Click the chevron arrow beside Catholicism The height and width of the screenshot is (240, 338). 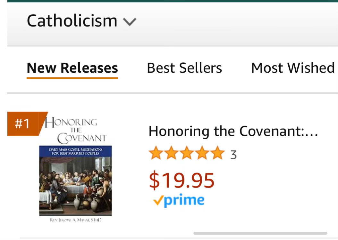click(130, 22)
